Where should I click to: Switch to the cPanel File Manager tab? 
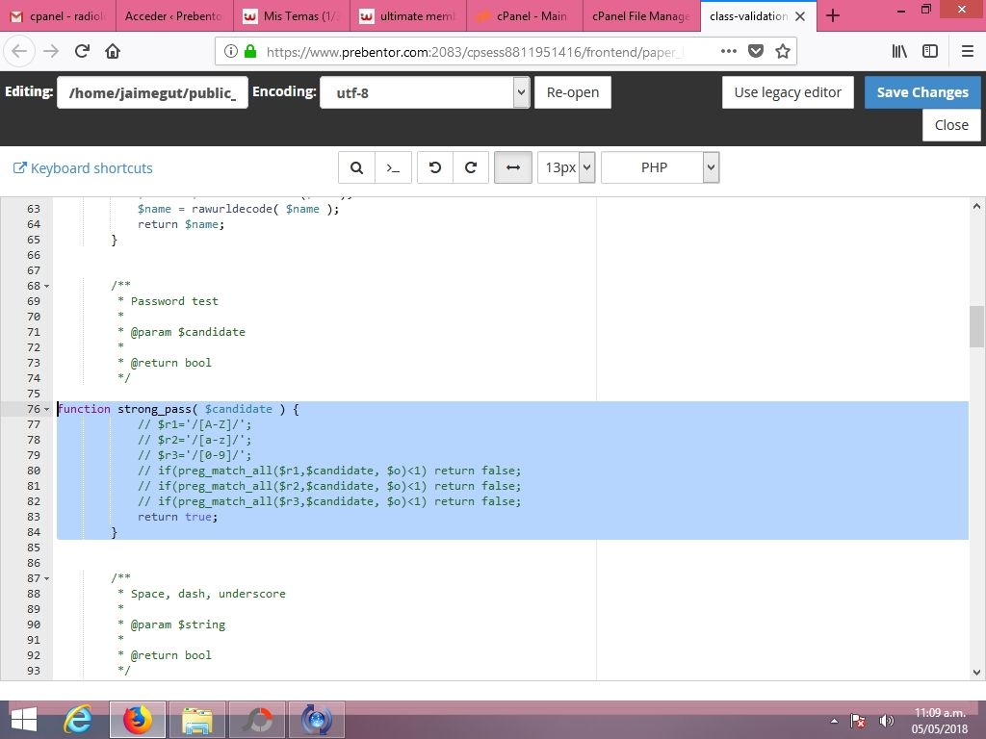click(x=640, y=15)
